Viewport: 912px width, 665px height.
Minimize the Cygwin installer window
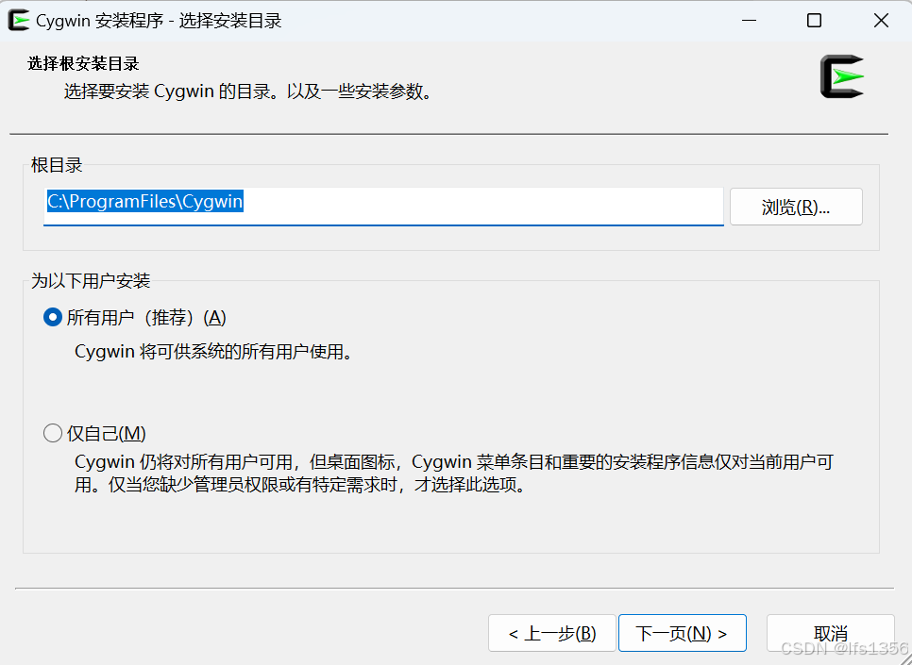pyautogui.click(x=750, y=21)
